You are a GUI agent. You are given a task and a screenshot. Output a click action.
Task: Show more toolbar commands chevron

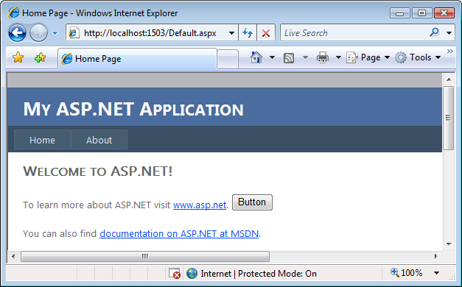click(x=450, y=52)
